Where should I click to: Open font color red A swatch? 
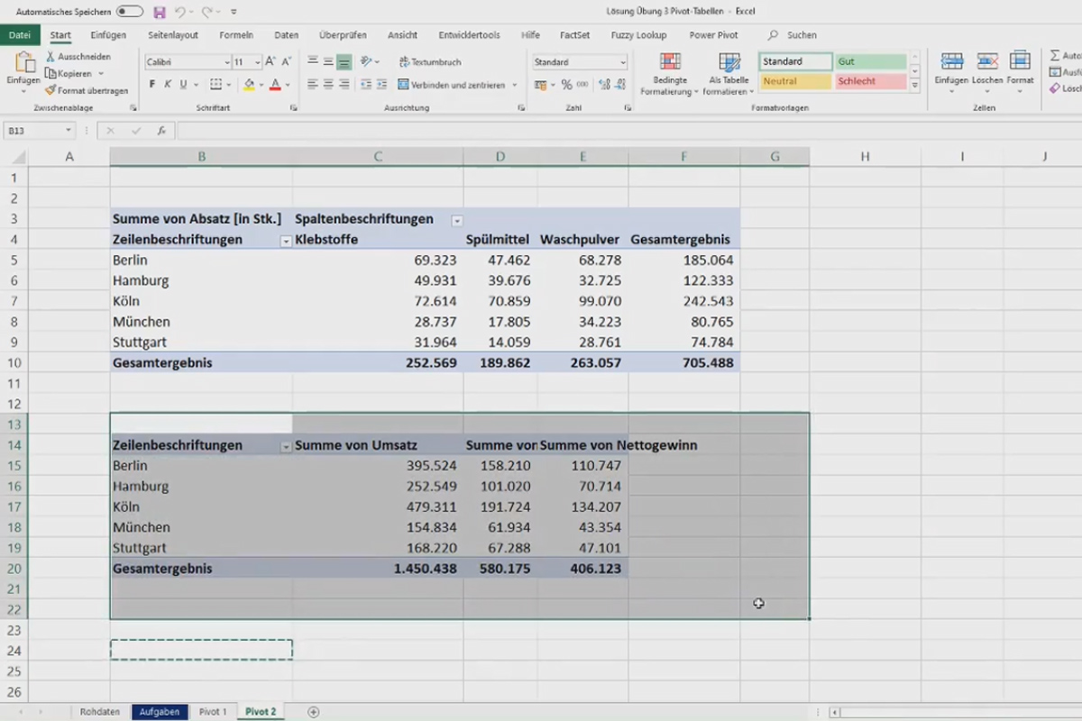pyautogui.click(x=276, y=84)
